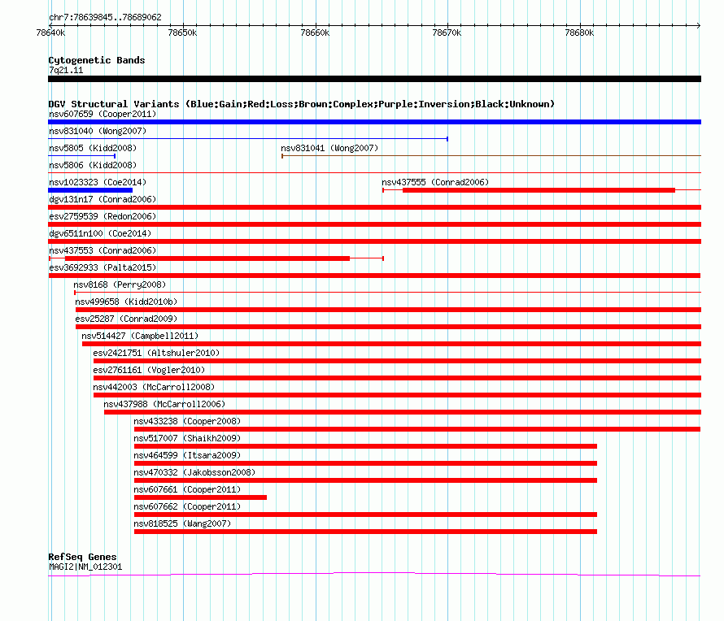Viewport: 724px width, 621px height.
Task: Open gene MAGI2|NM_012301 label
Action: 85,567
